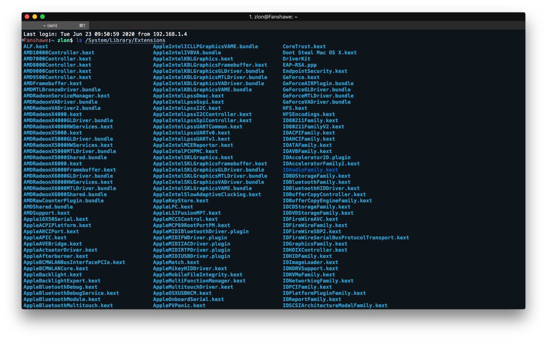Click EAP-RSA.ppp entry
The width and height of the screenshot is (547, 340).
coord(300,65)
